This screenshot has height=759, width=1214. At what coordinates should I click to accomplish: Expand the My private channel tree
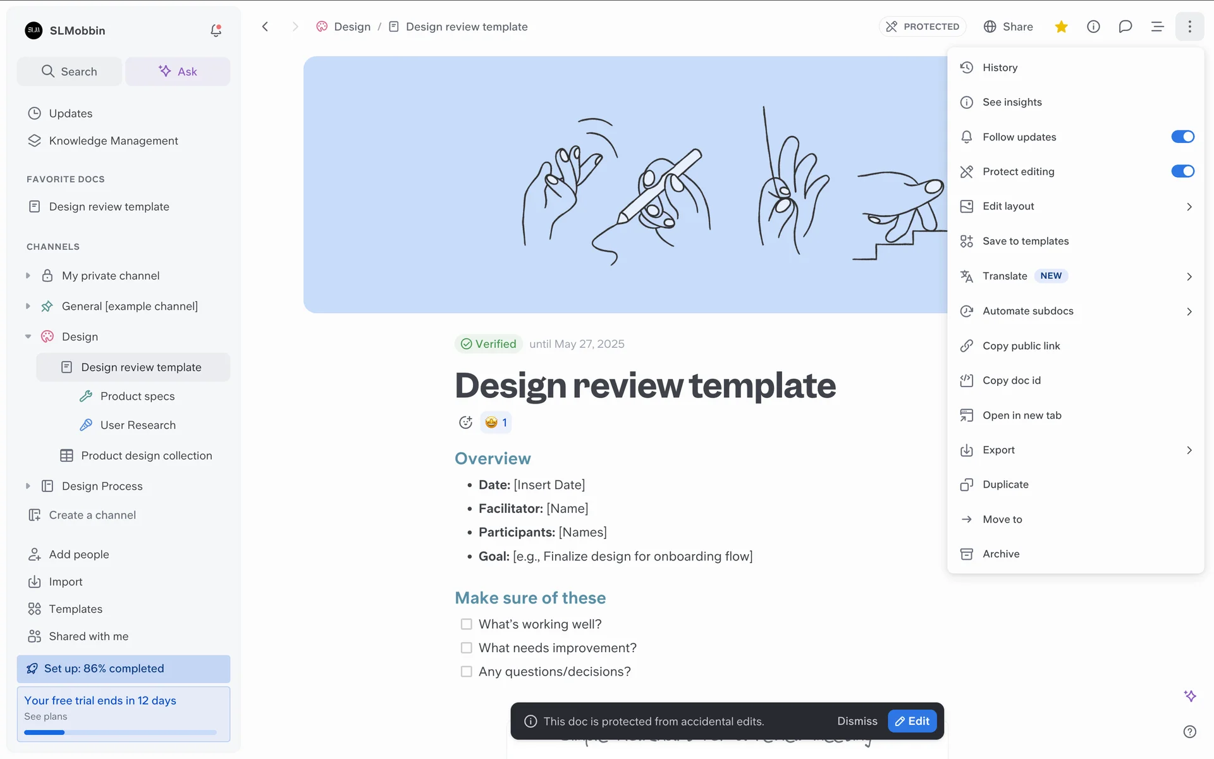tap(28, 276)
